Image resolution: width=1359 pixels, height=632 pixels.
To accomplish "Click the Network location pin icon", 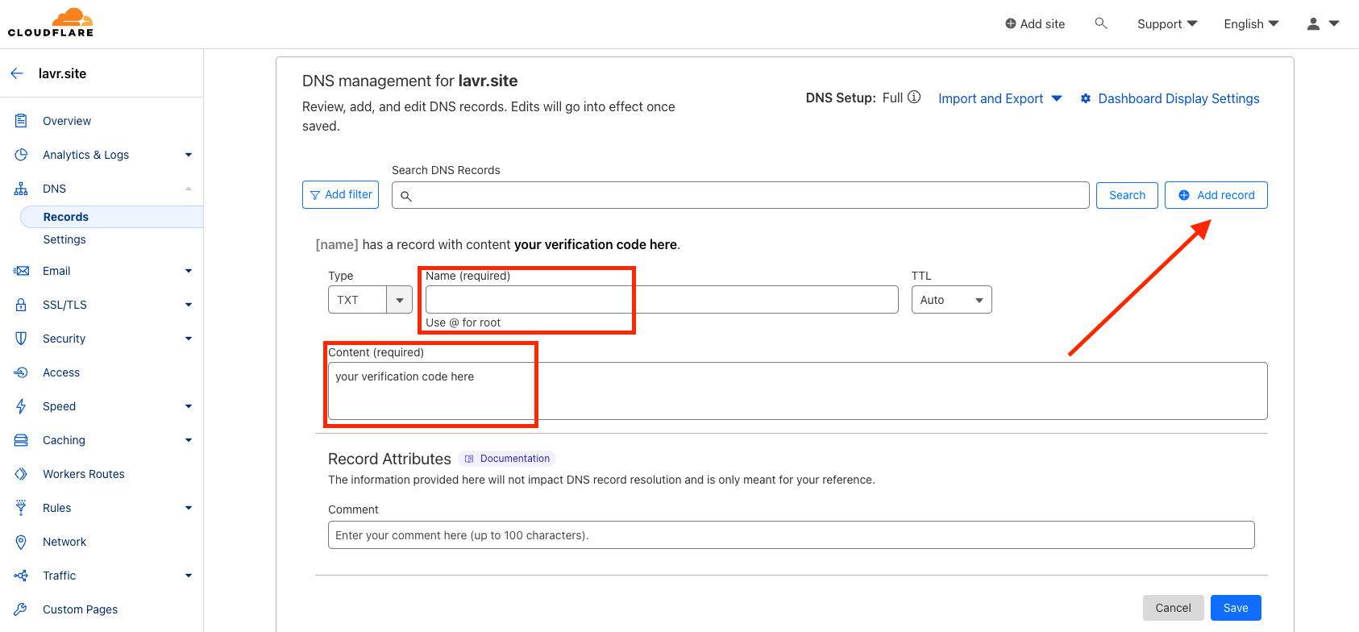I will point(22,542).
